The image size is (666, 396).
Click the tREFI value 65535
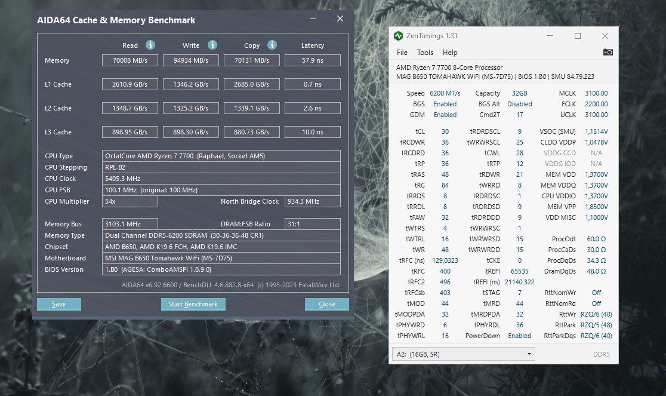click(519, 271)
